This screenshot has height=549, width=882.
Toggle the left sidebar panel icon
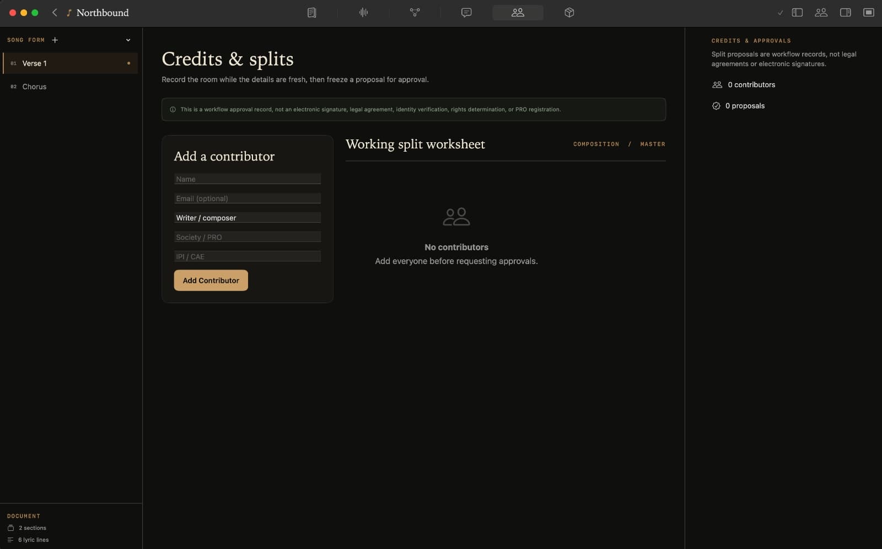[797, 12]
